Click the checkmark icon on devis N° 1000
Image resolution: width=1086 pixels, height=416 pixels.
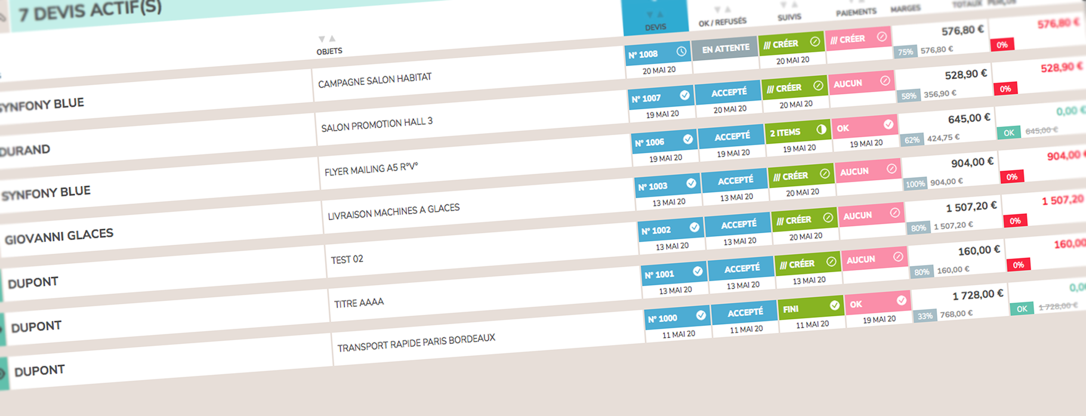pos(700,315)
